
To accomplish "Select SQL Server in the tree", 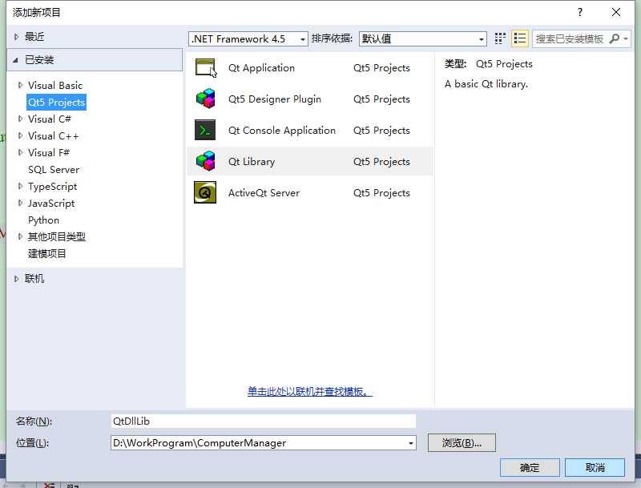I will (54, 170).
